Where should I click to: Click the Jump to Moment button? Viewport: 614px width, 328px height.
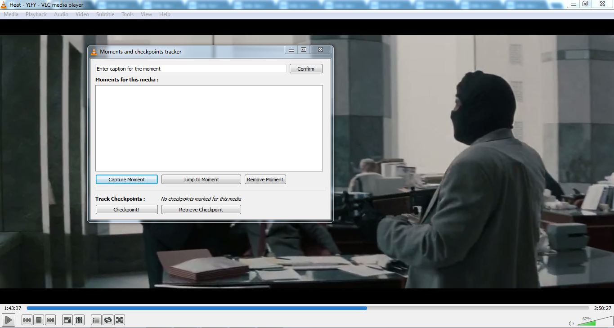[x=201, y=180]
